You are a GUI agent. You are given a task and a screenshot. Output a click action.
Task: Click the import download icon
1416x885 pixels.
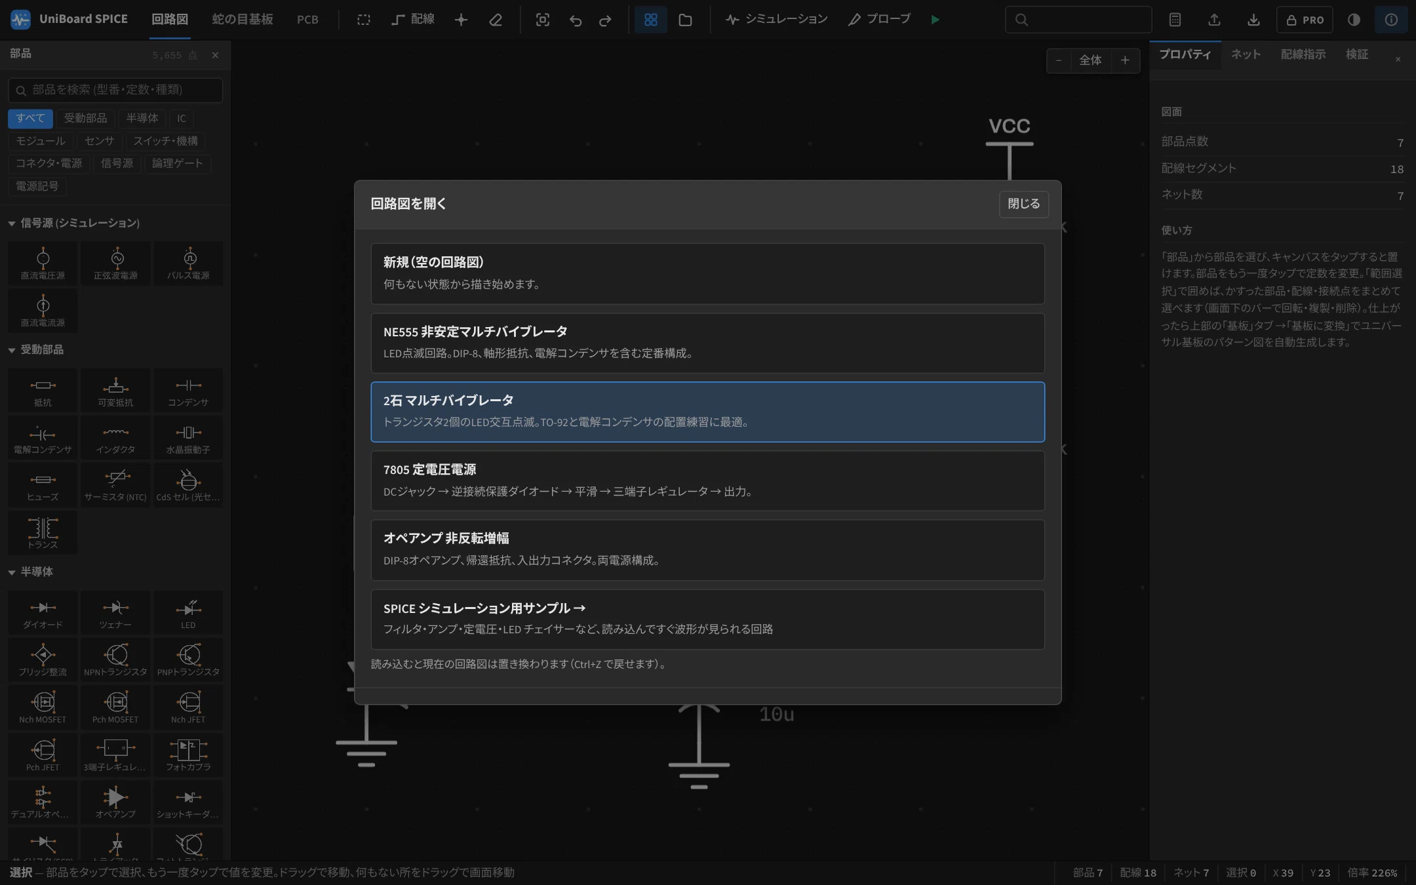(1253, 20)
